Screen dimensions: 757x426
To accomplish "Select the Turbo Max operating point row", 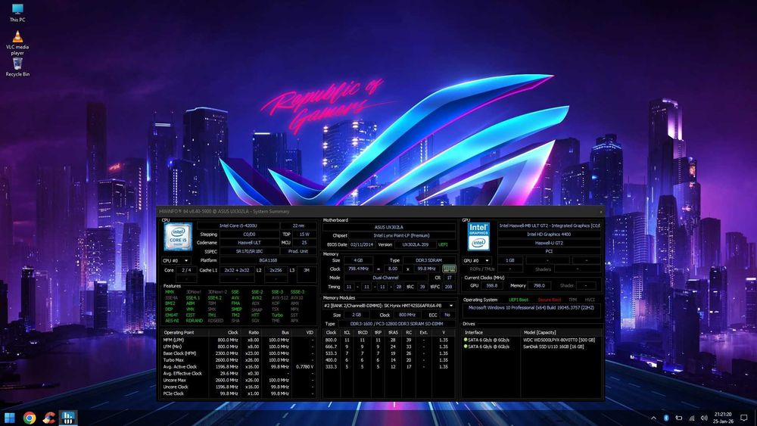I will tap(239, 360).
